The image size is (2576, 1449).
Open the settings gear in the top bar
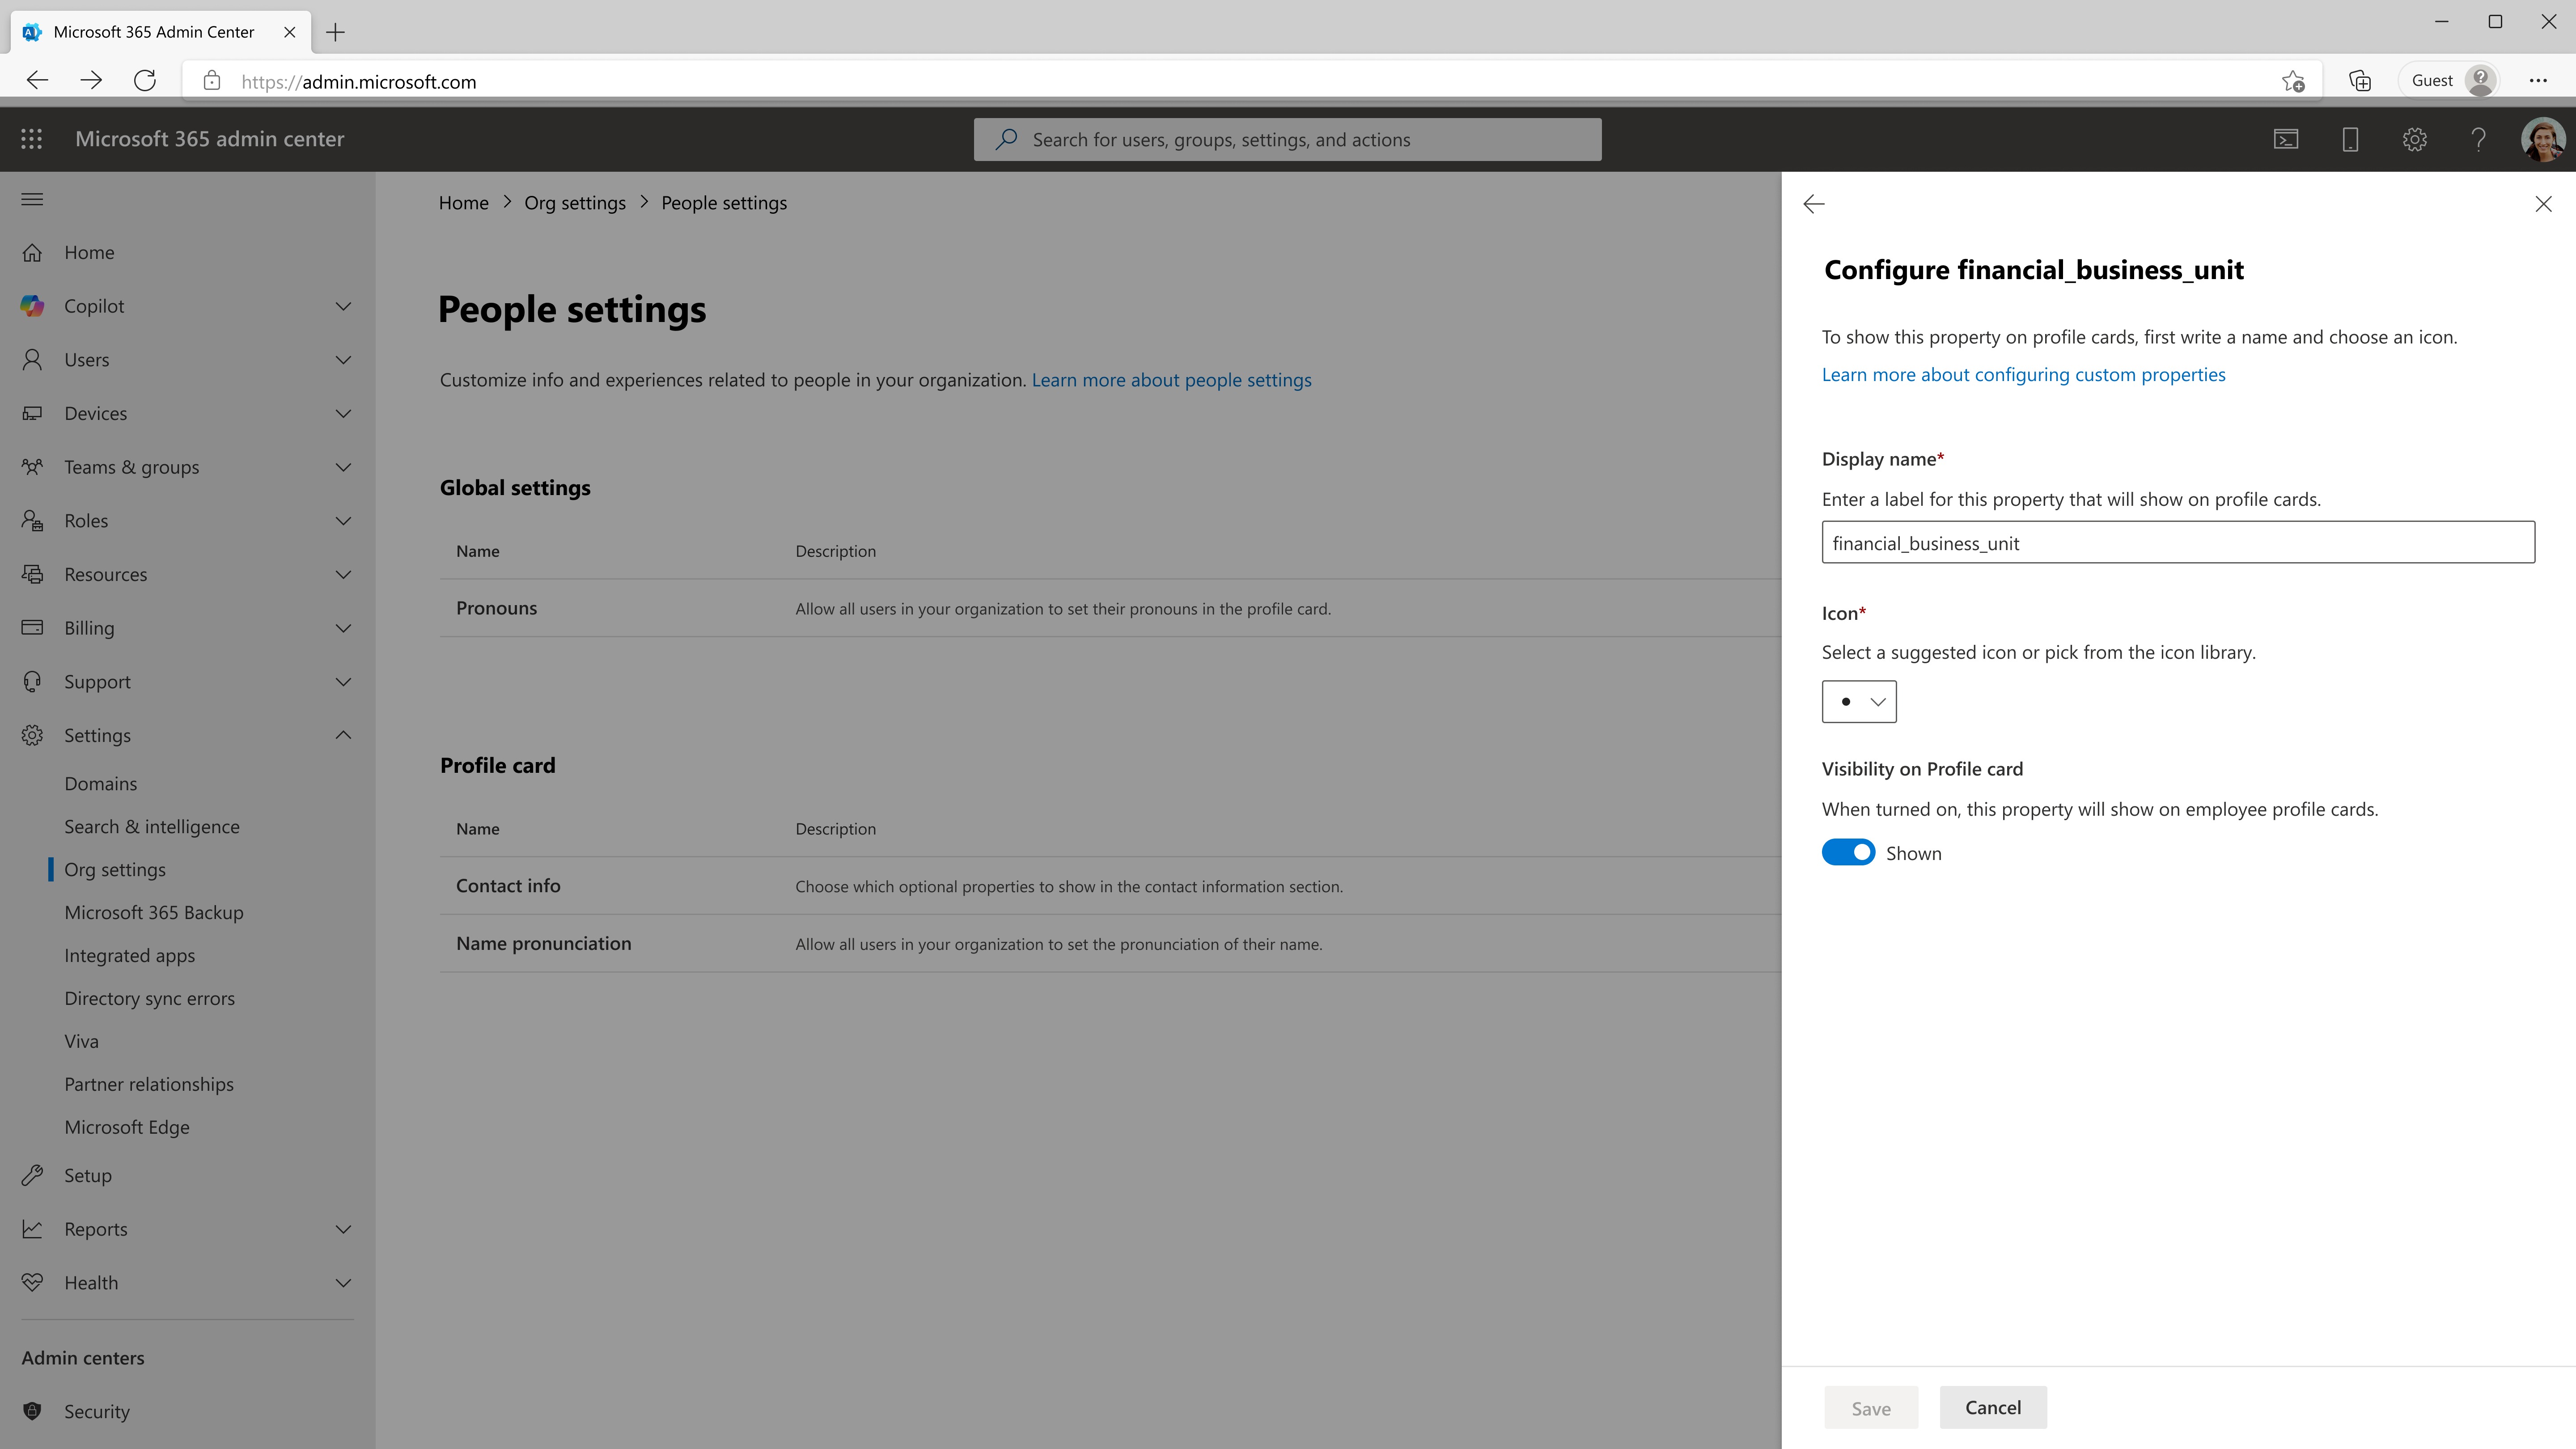[x=2414, y=139]
